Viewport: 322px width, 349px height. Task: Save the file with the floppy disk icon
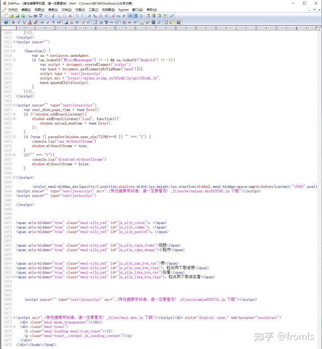coord(17,16)
